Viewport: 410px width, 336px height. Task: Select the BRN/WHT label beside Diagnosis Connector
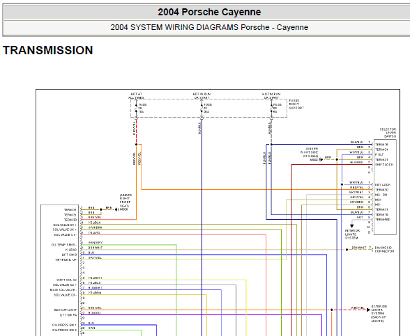point(359,248)
